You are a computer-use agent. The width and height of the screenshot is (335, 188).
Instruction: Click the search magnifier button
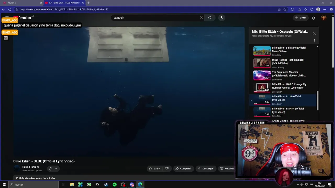210,18
